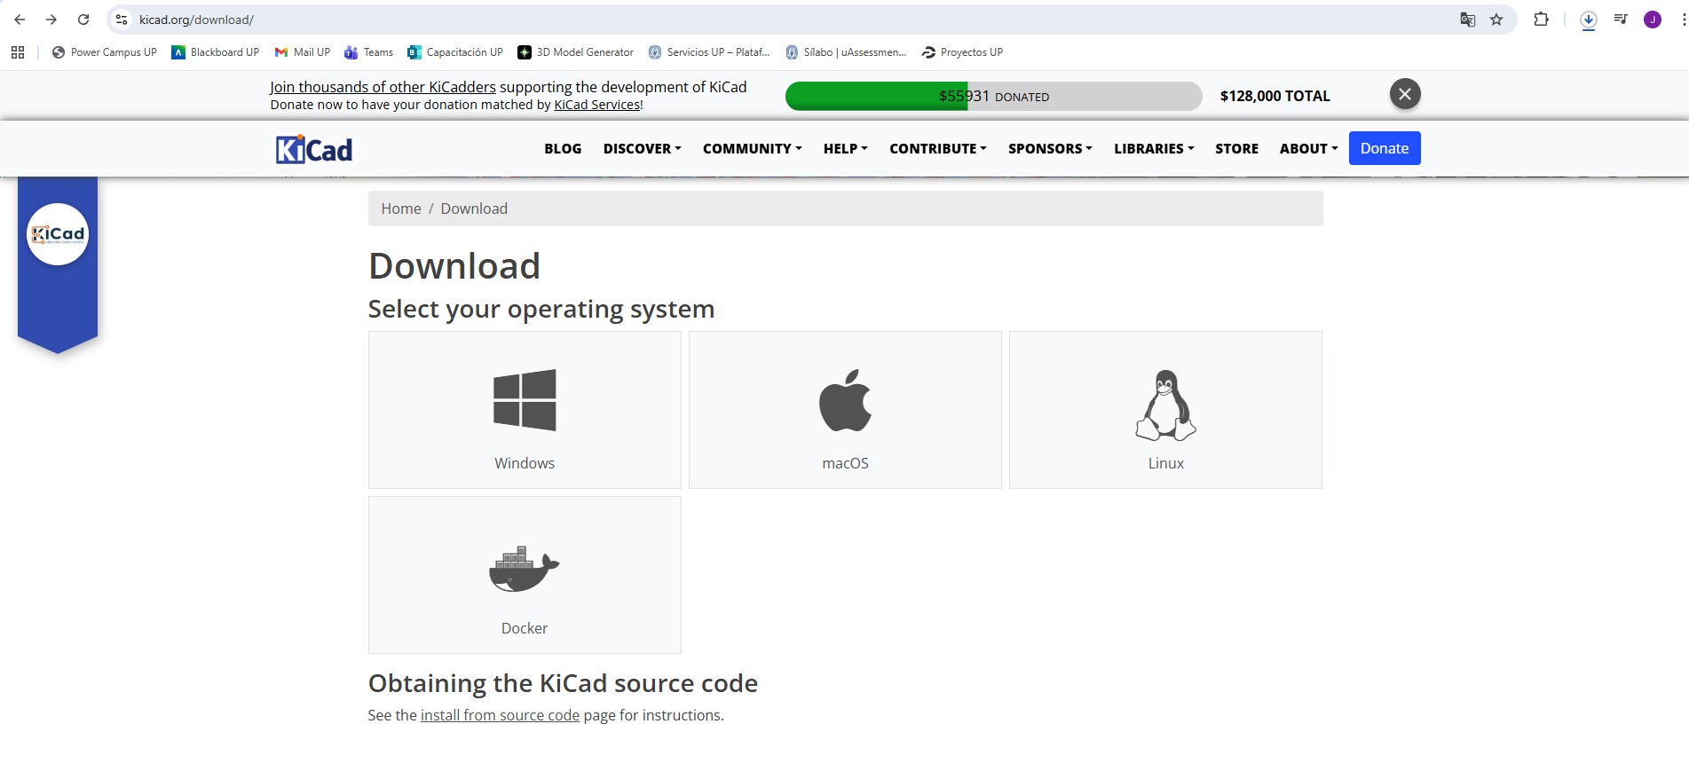The width and height of the screenshot is (1689, 779).
Task: Click the 'Windows' text label
Action: 525,463
